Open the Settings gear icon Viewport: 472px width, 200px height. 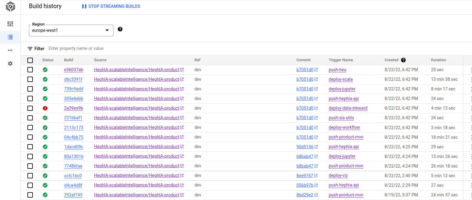(x=10, y=64)
